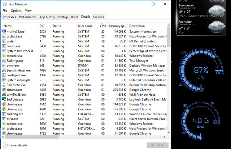
Task: Click the DWM-1 user name cell
Action: point(83,66)
